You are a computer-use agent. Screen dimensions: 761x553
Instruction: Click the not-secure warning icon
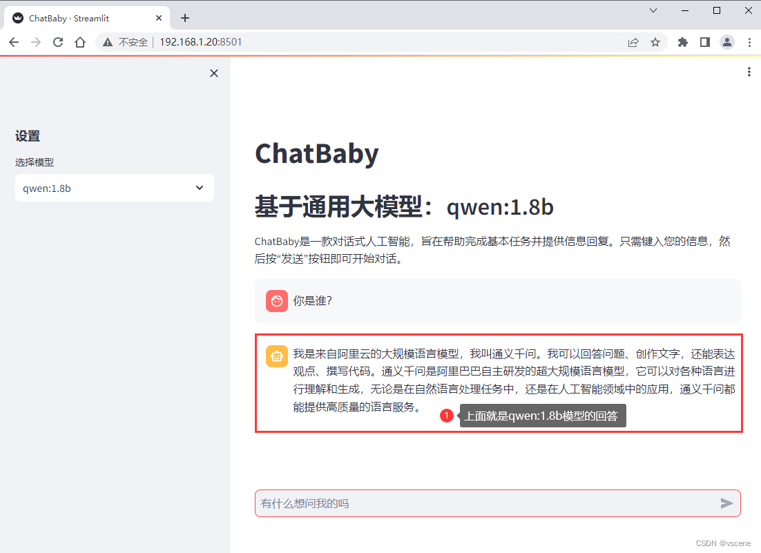[x=108, y=42]
